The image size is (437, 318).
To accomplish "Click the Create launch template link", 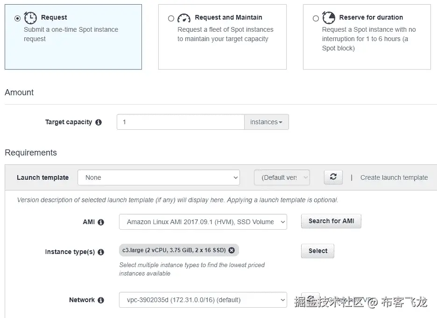I will (x=394, y=177).
